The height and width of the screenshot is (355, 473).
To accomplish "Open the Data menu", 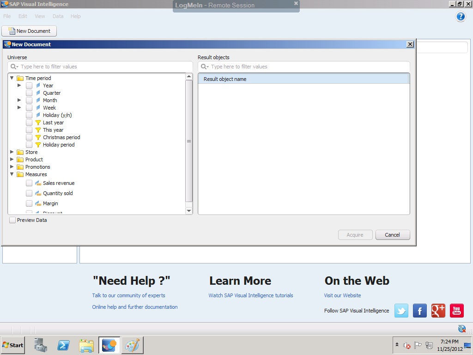I will pos(58,16).
